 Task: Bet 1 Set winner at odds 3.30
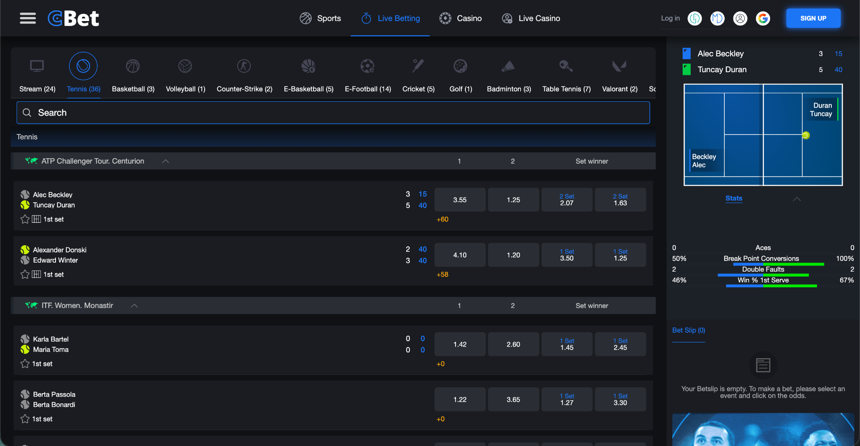pos(620,399)
